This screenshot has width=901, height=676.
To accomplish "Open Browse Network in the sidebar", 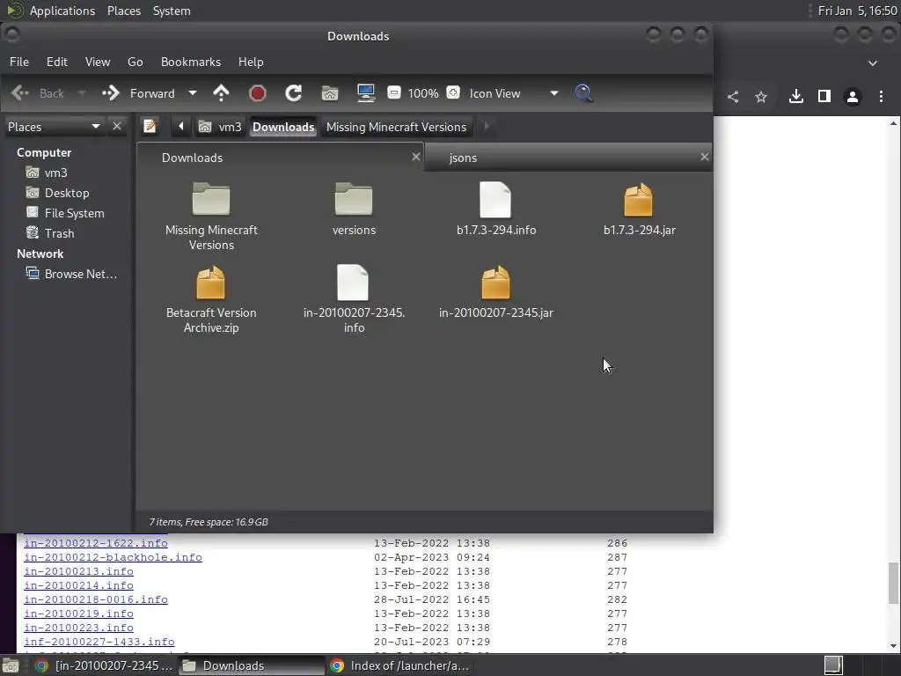I will pyautogui.click(x=80, y=274).
